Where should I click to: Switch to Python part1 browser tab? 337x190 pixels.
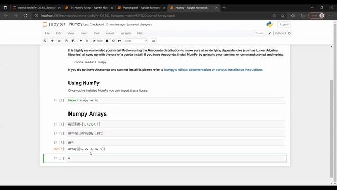coord(142,8)
